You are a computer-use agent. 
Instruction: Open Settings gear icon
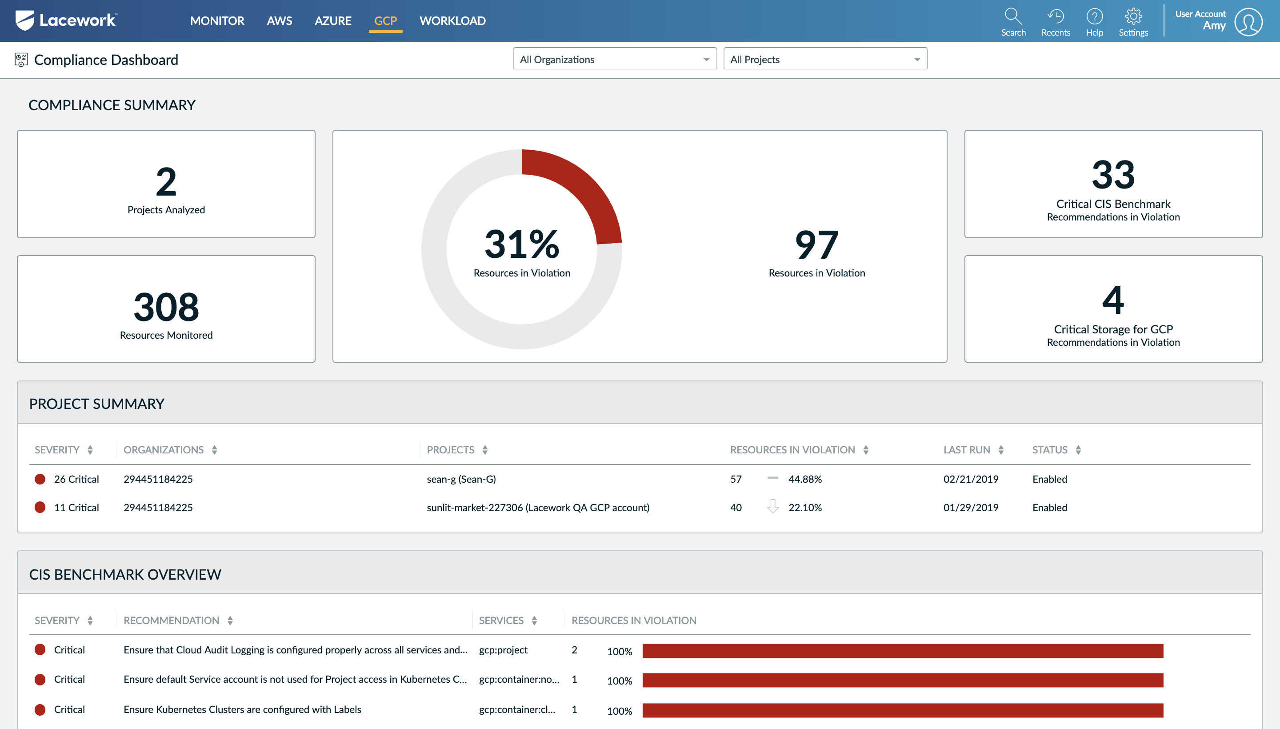point(1133,17)
